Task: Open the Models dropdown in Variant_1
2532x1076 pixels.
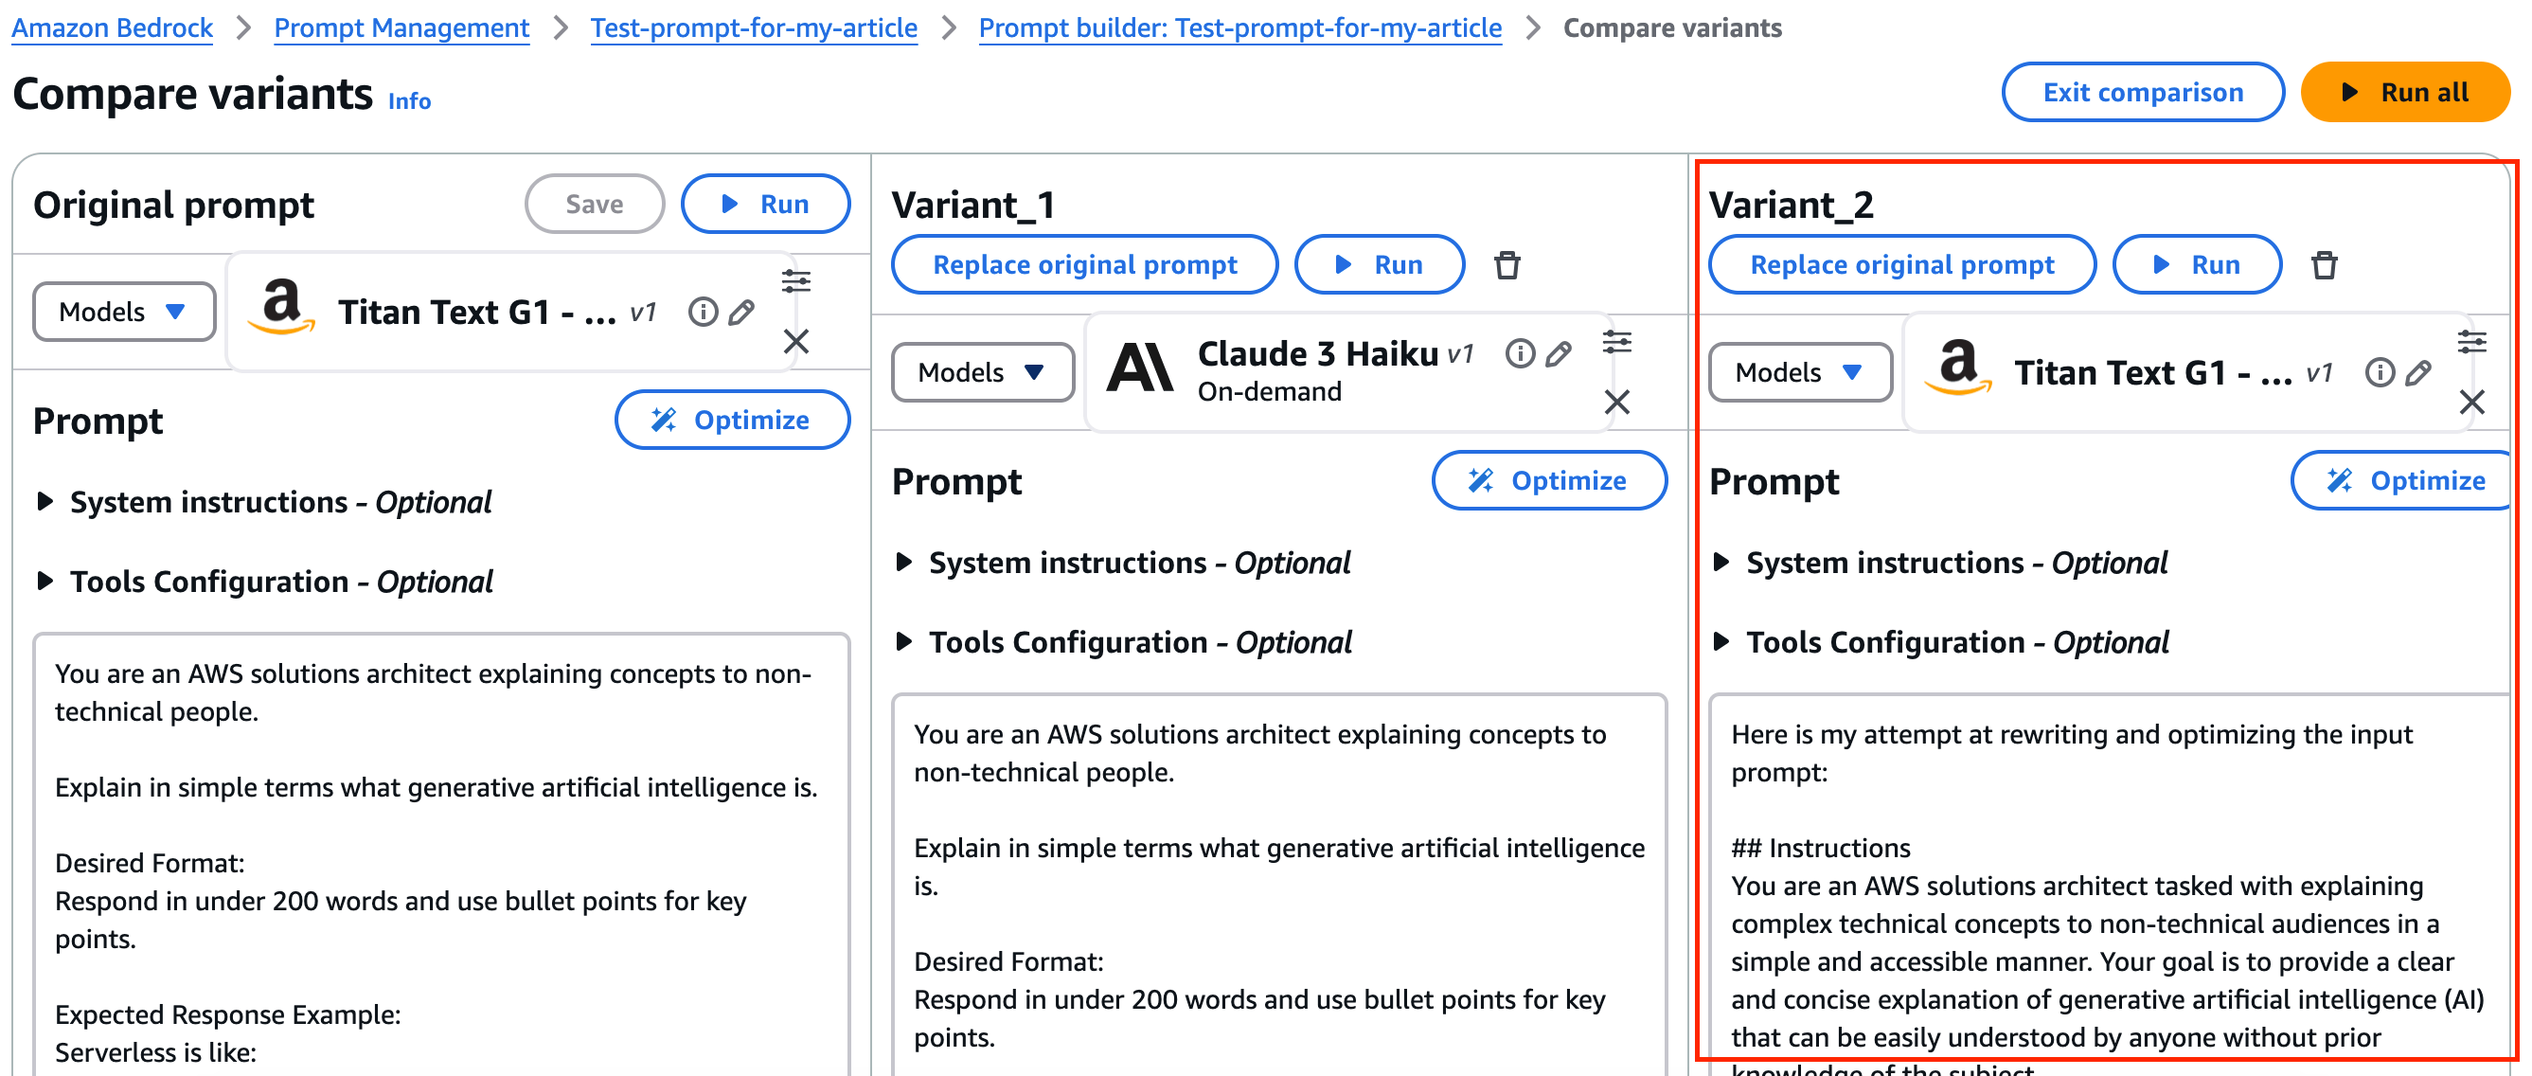Action: [982, 372]
